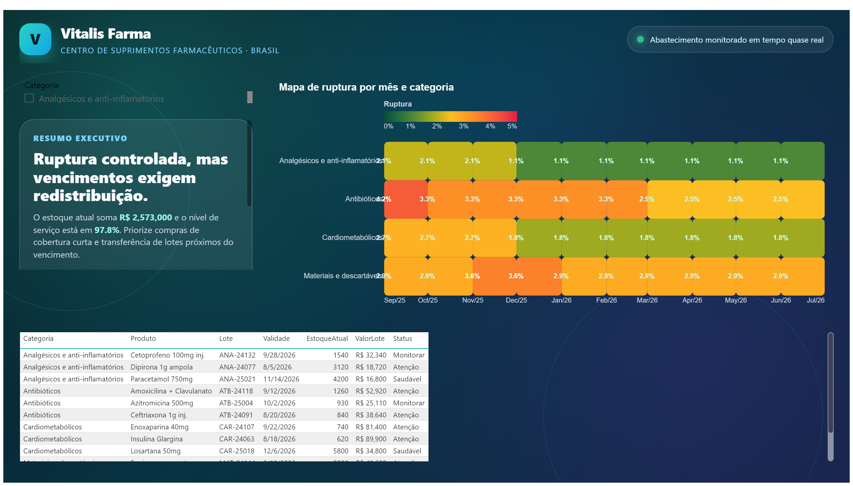Click the table's vertical scrollbar thumb

click(830, 382)
